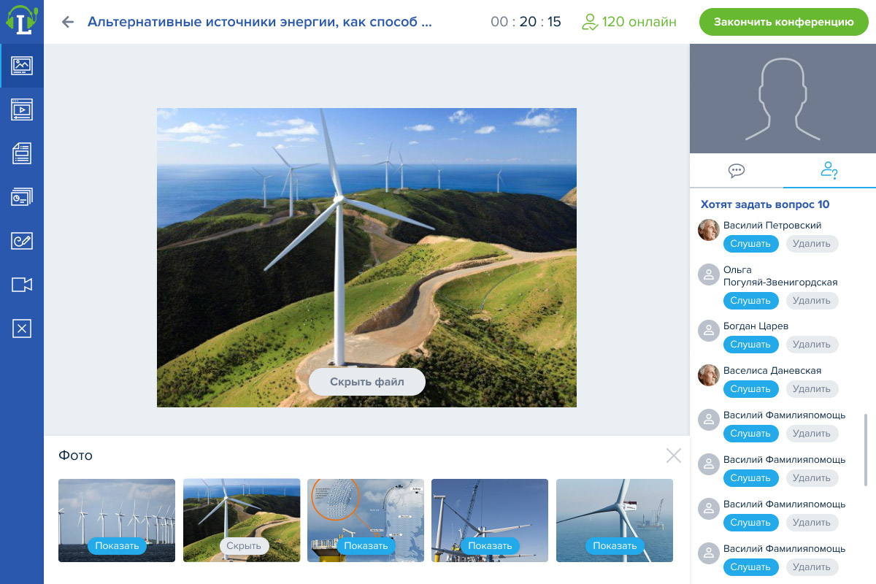Viewport: 876px width, 584px height.
Task: Open the whiteboard drawing sidebar icon
Action: click(22, 241)
